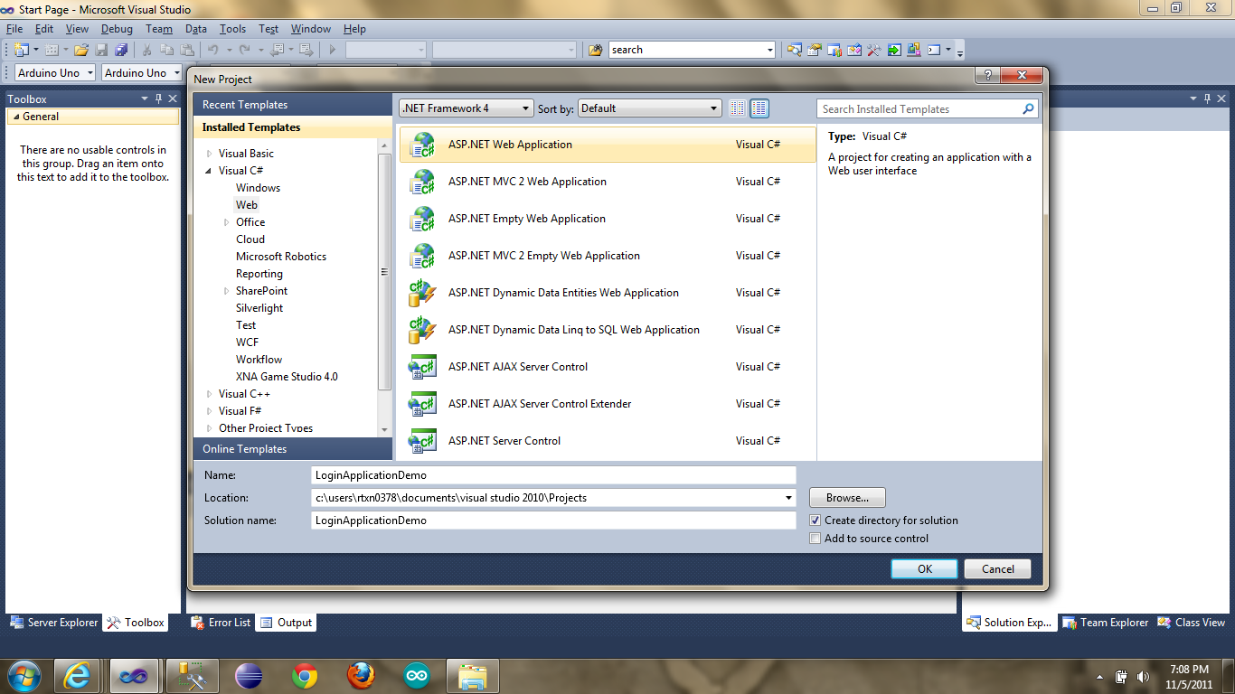Click the search magnifier in Search Installed Templates
This screenshot has height=694, width=1235.
tap(1027, 108)
